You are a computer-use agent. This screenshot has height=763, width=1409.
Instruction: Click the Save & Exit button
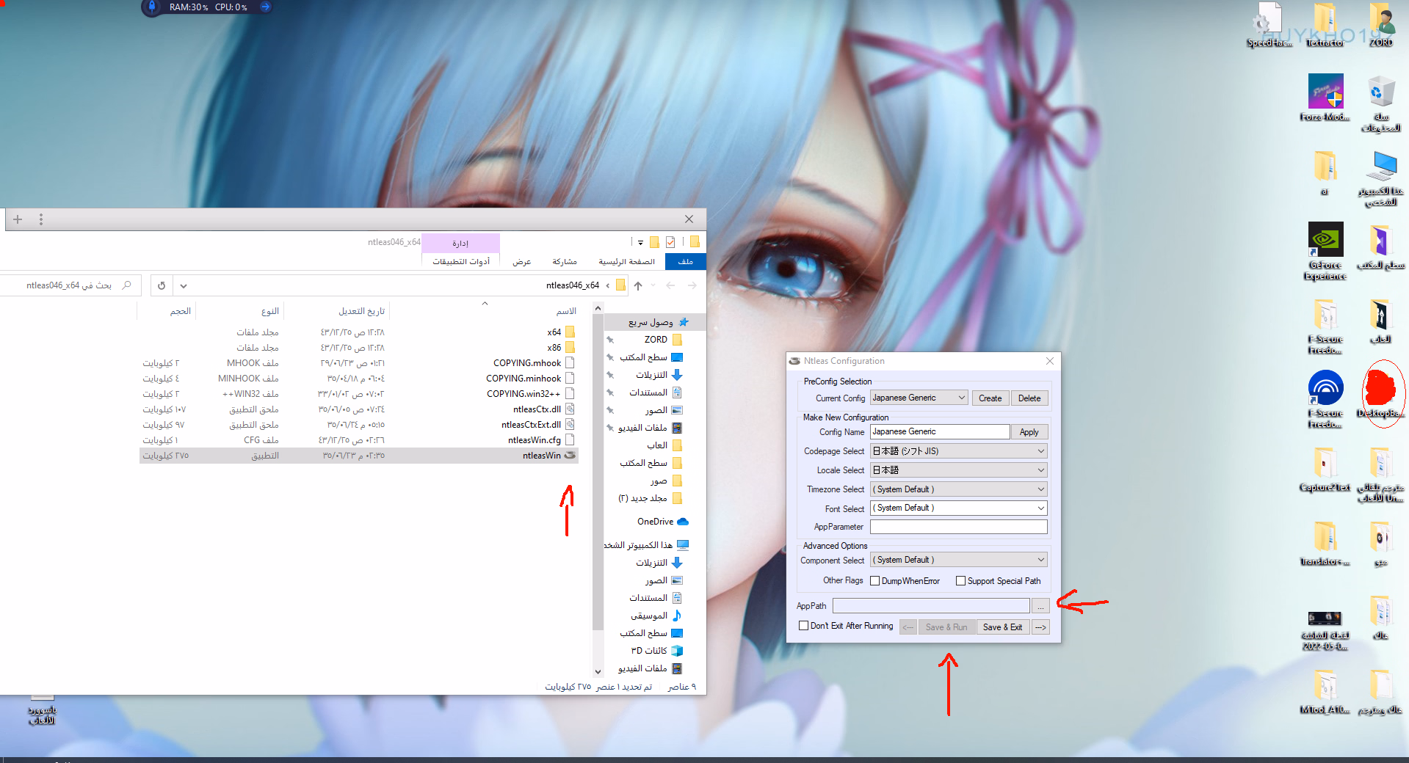click(1002, 627)
